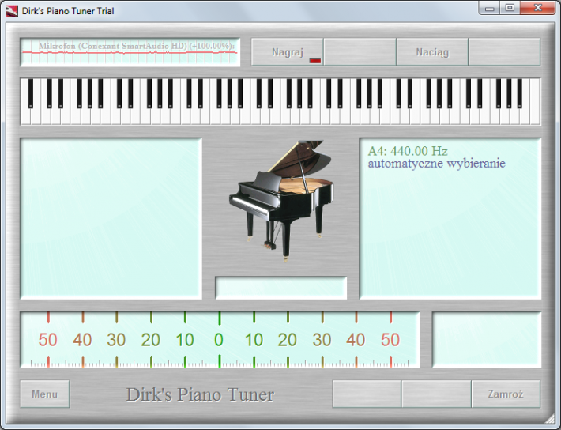Minimize the Piano Tuner window

tap(489, 8)
